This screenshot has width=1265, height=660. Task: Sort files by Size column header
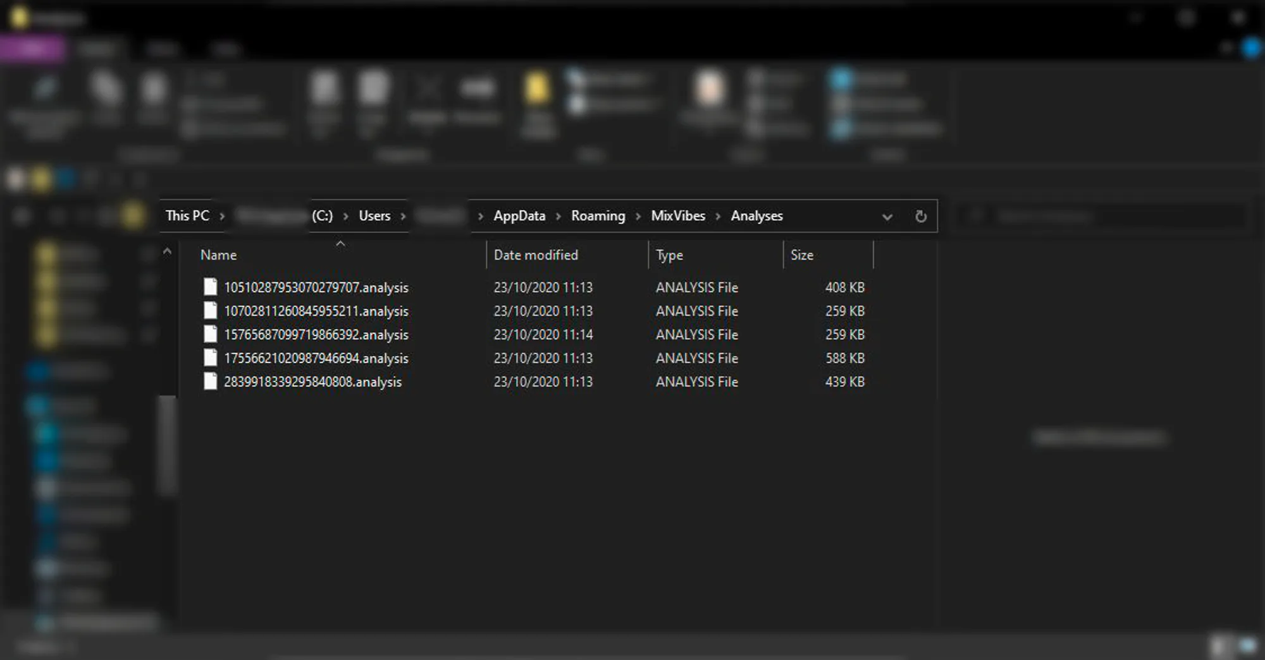click(801, 255)
